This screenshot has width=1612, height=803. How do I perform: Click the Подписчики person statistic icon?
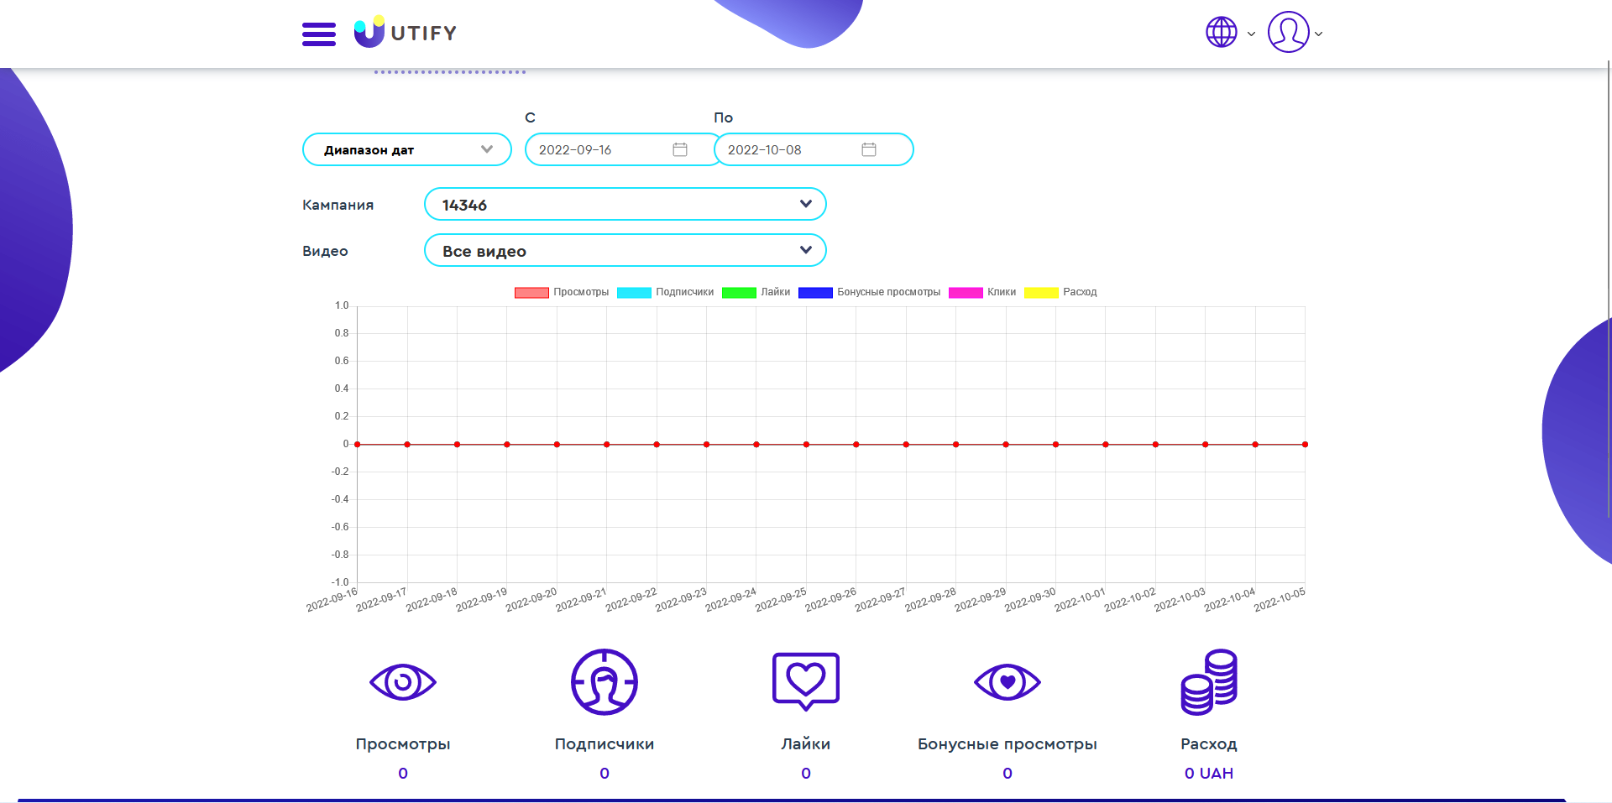pyautogui.click(x=604, y=682)
